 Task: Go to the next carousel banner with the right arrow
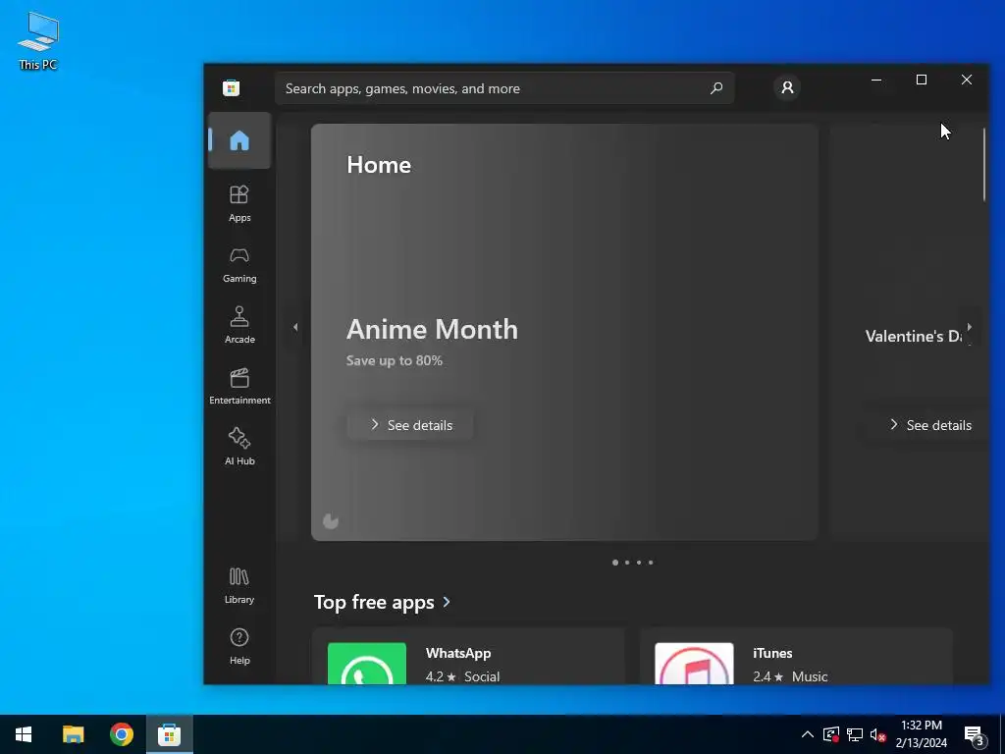click(969, 327)
